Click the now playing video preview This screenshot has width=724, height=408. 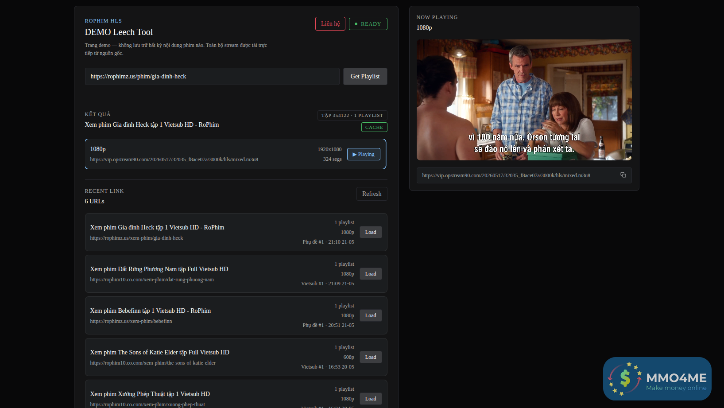(524, 100)
